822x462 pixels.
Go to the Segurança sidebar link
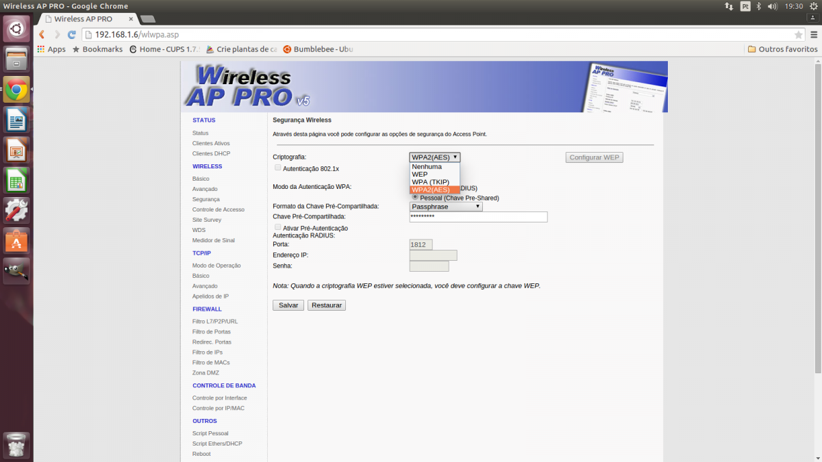pyautogui.click(x=206, y=199)
